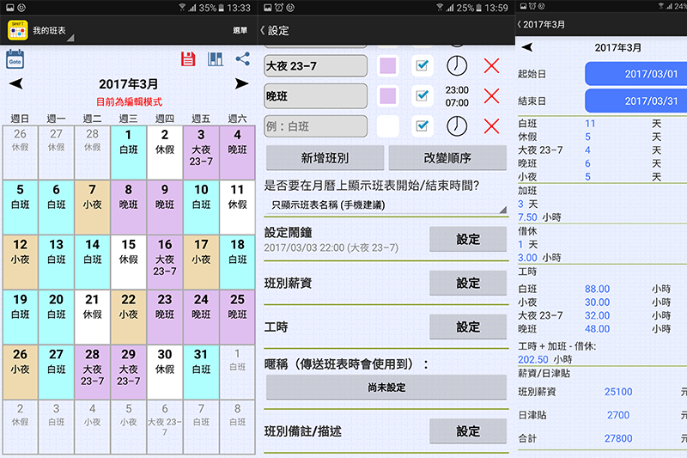Tap the Shift app logo icon
This screenshot has width=687, height=458.
(x=17, y=30)
